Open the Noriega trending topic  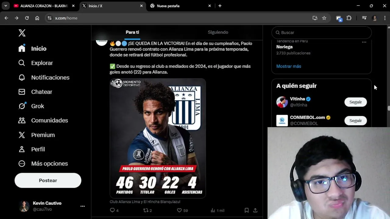tap(284, 47)
